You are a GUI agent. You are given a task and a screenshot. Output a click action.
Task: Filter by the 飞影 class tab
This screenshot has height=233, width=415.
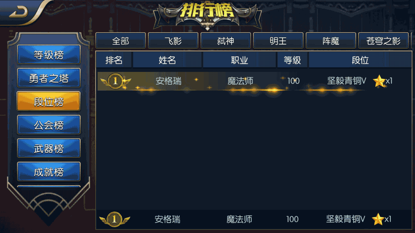tap(173, 41)
